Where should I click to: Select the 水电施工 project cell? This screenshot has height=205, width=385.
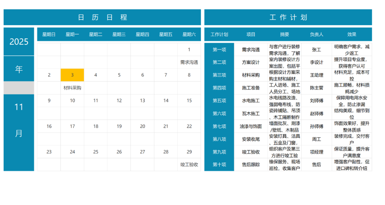tap(251, 101)
